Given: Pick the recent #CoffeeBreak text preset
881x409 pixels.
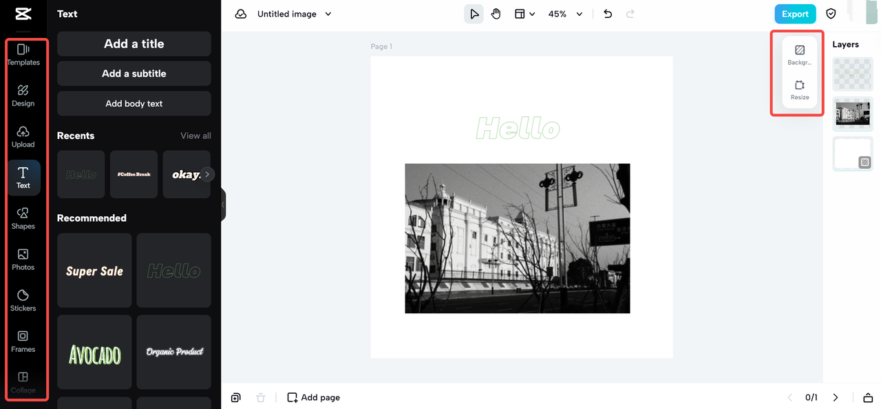Looking at the screenshot, I should pos(134,174).
